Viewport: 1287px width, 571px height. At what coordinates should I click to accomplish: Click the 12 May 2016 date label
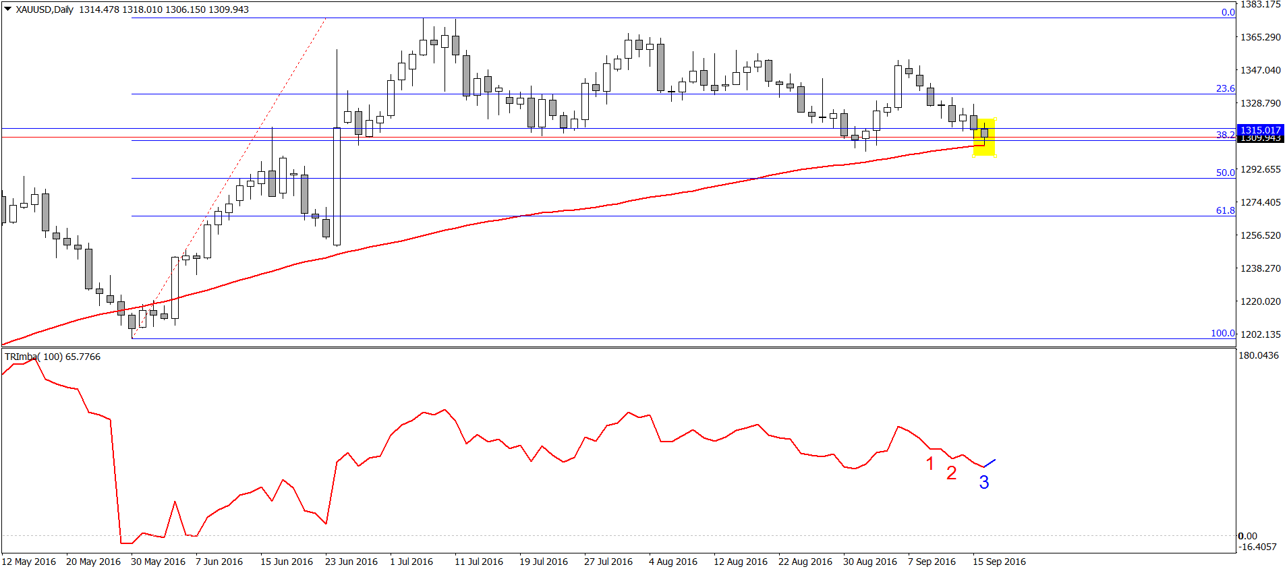tap(29, 562)
